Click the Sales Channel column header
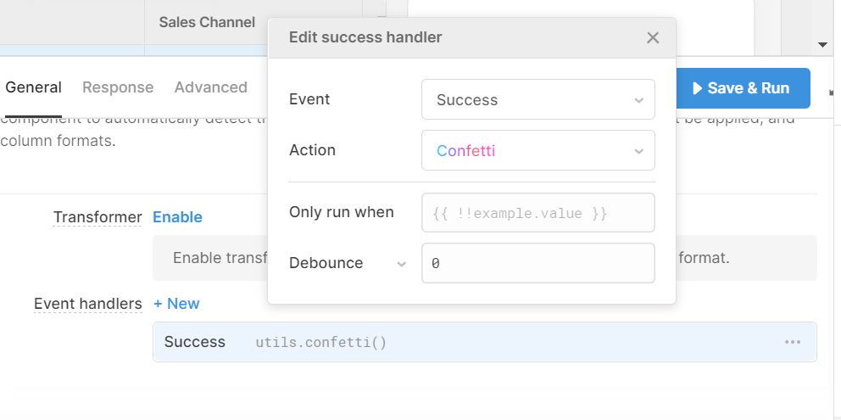The height and width of the screenshot is (420, 841). pos(207,22)
